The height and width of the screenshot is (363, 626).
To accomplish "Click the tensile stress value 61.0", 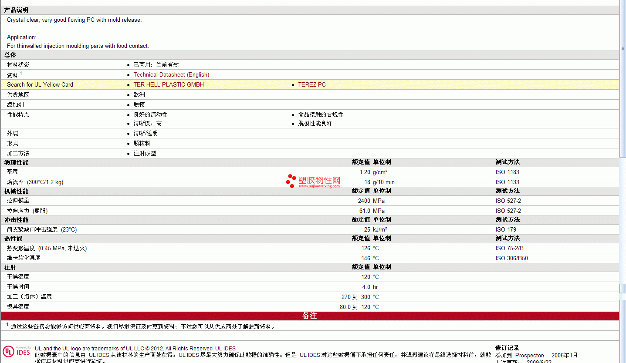I will point(365,211).
